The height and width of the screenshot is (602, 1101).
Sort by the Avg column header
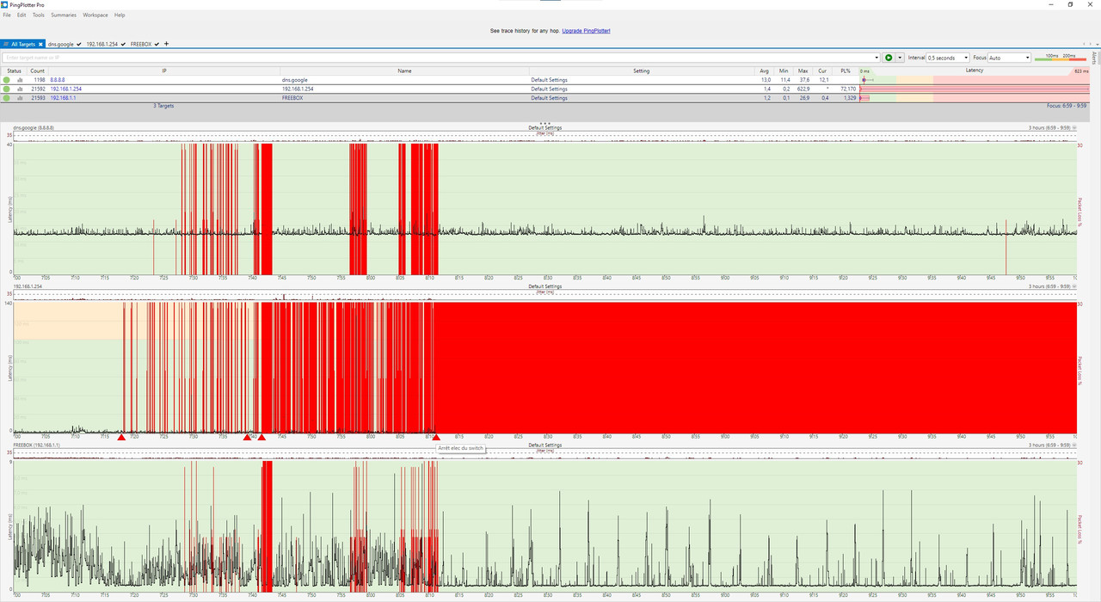[765, 71]
